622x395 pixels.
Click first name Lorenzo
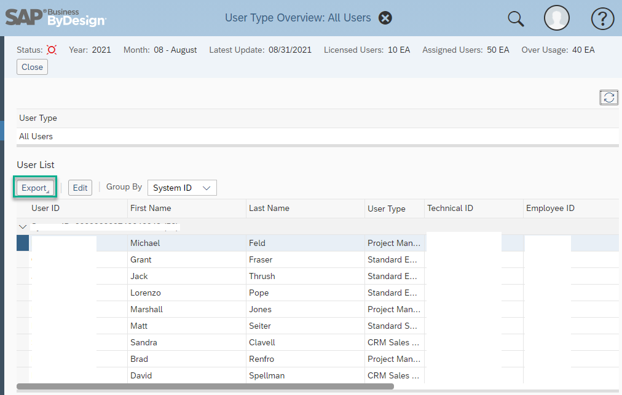(146, 293)
